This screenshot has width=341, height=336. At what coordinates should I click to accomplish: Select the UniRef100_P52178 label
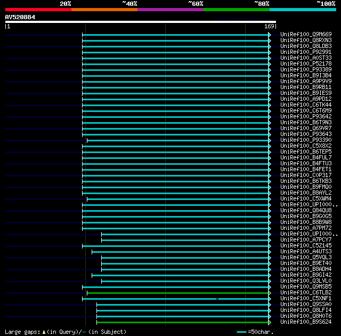tap(306, 64)
